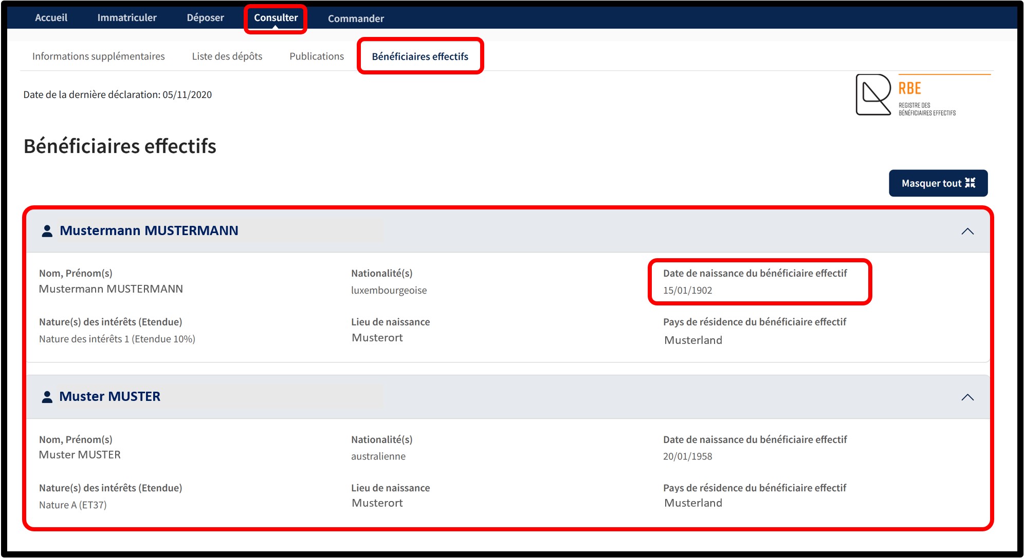Open the Accueil menu item

pyautogui.click(x=51, y=17)
